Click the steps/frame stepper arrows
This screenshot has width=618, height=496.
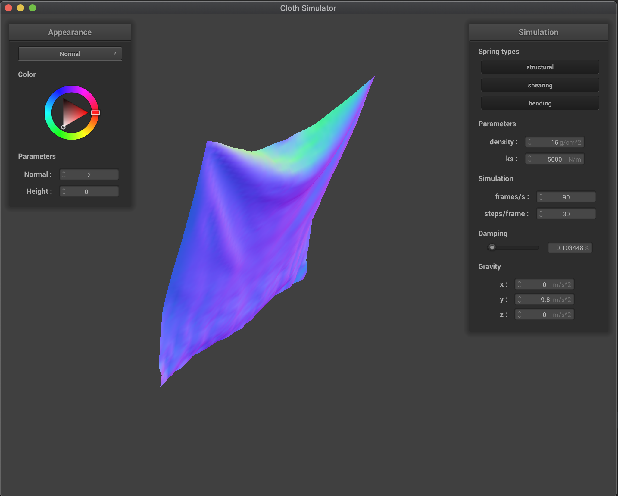(541, 214)
